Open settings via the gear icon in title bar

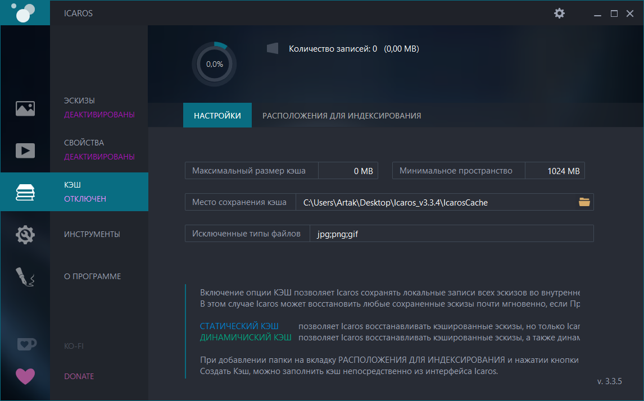pyautogui.click(x=559, y=13)
